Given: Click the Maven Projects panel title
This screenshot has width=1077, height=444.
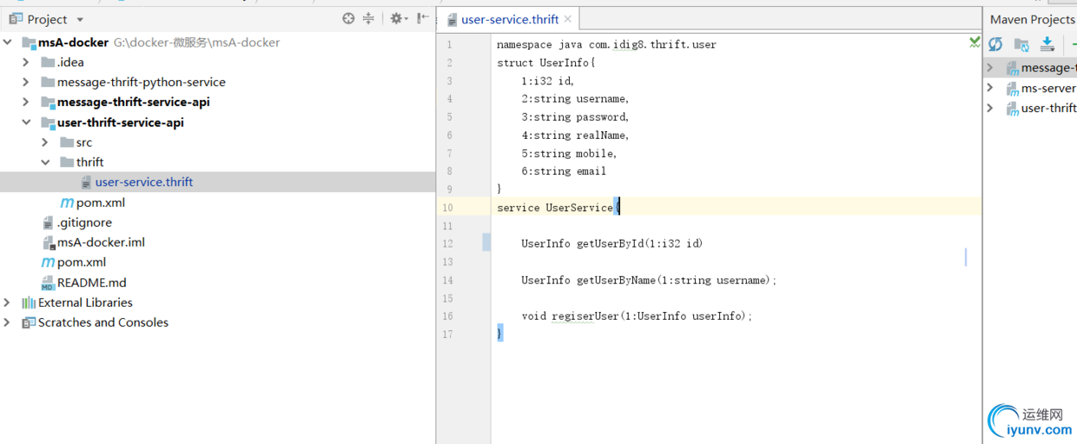Looking at the screenshot, I should [1032, 19].
